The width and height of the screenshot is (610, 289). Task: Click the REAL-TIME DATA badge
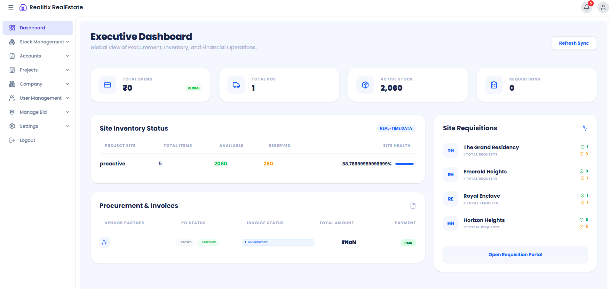(x=396, y=128)
